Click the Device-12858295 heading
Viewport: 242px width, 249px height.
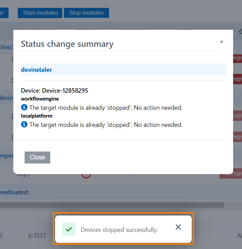click(x=54, y=91)
